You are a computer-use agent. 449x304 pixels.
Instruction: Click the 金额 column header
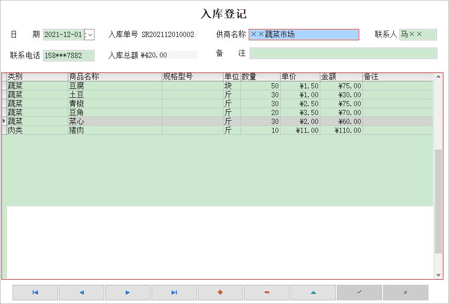coord(341,77)
